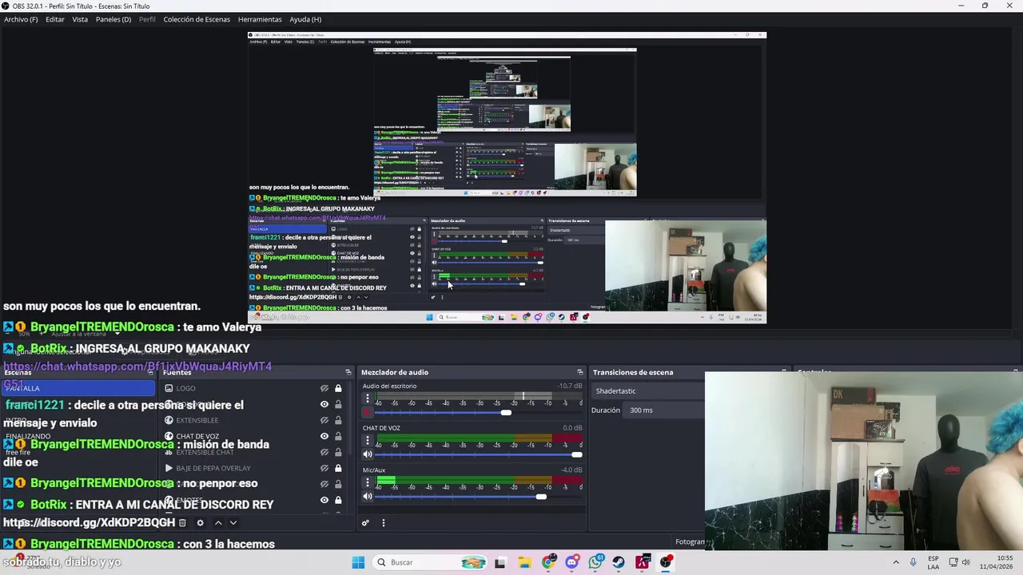Screen dimensions: 1023x575
Task: Open the Shadertastic transition dropdown
Action: (x=648, y=391)
